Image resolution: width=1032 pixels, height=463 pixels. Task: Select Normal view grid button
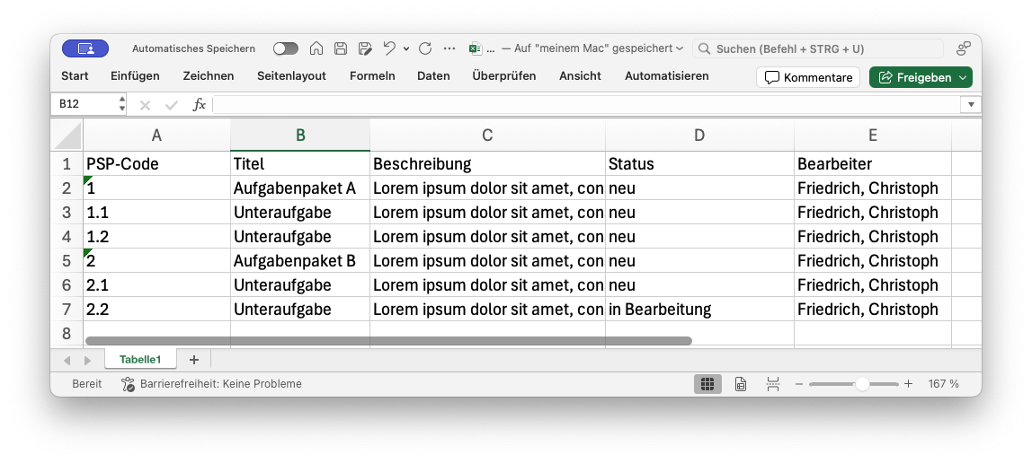click(x=707, y=384)
